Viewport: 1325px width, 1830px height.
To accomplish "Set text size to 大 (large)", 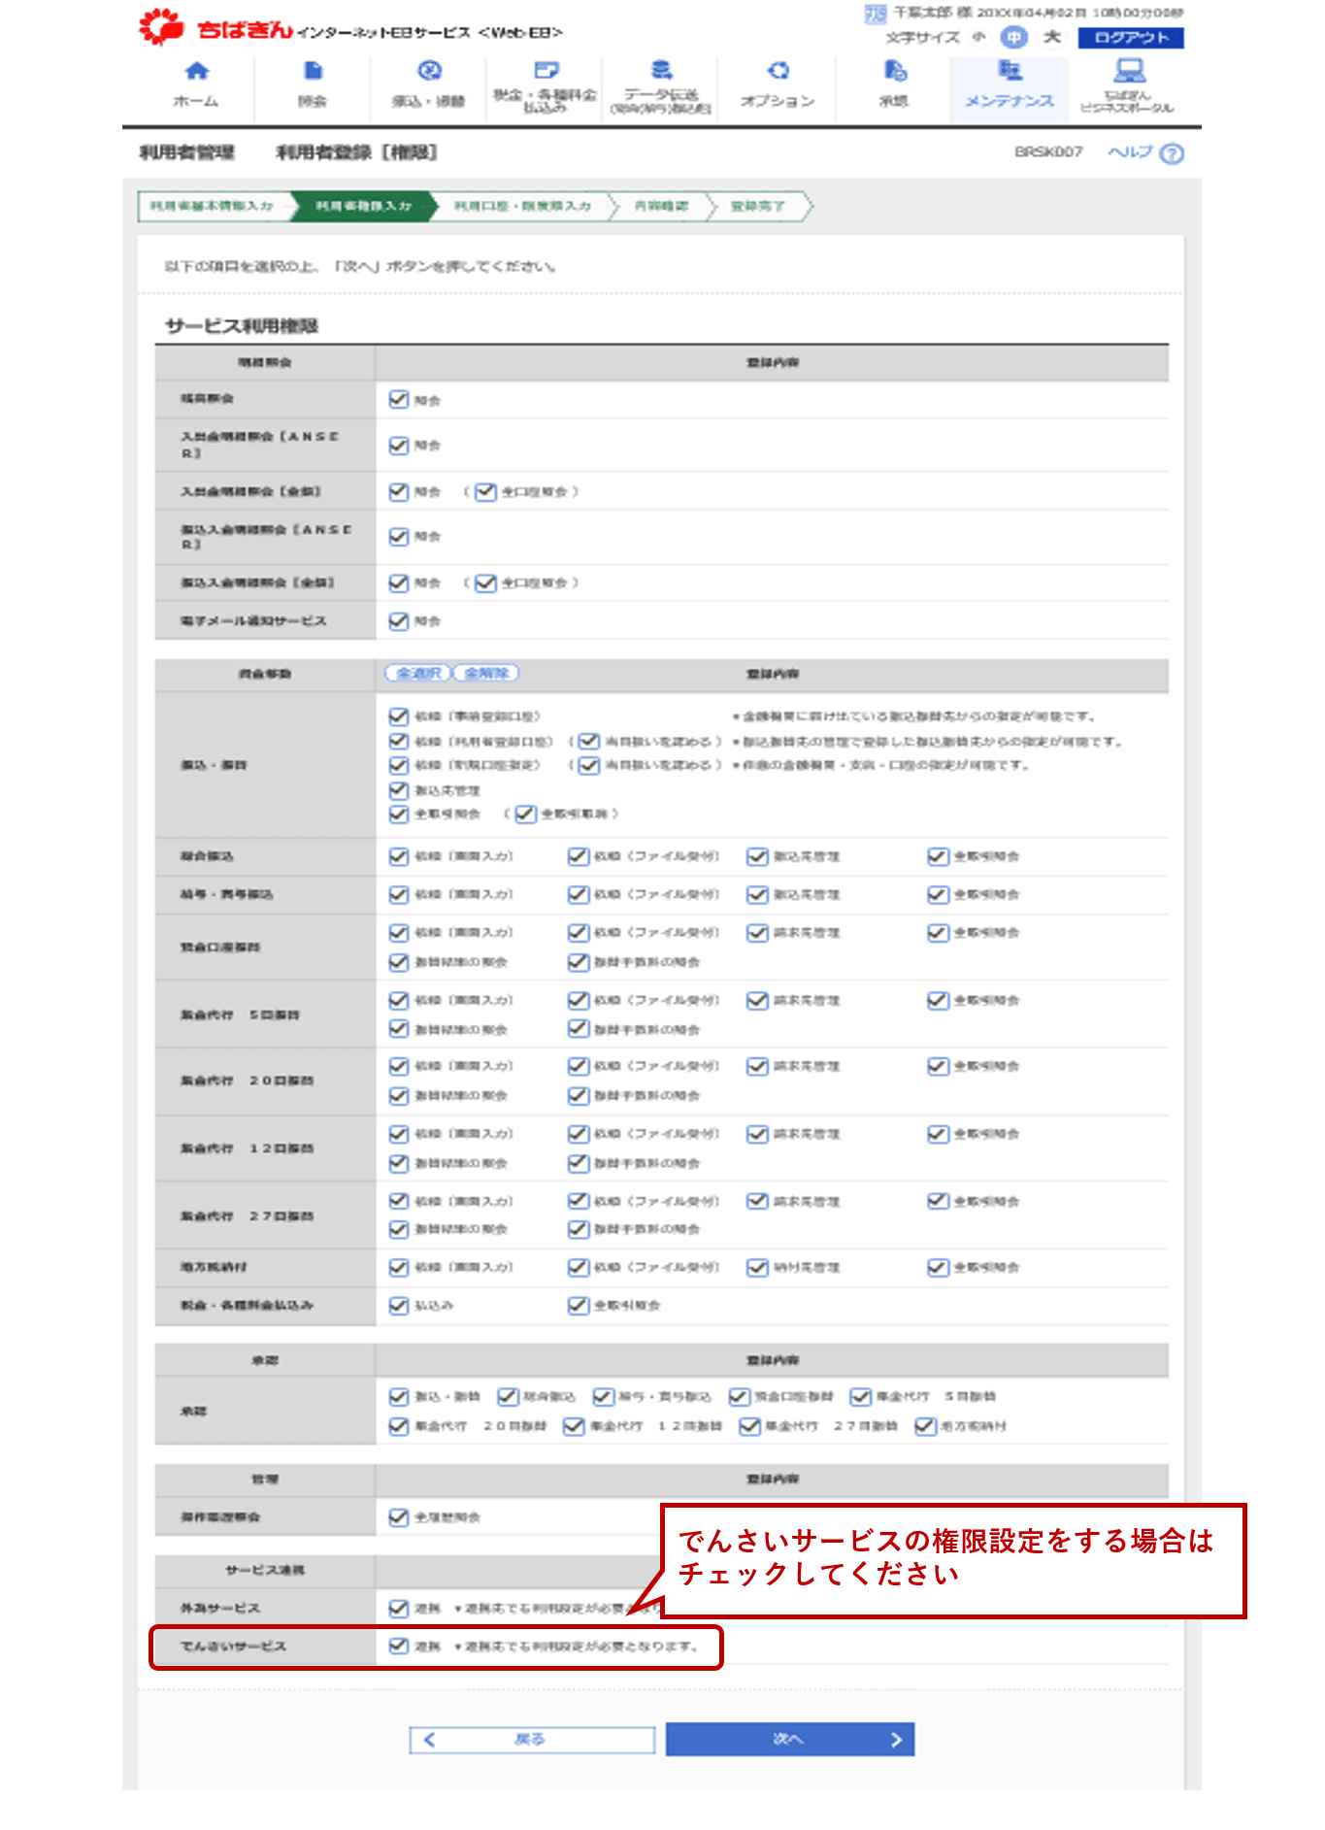I will 1051,38.
